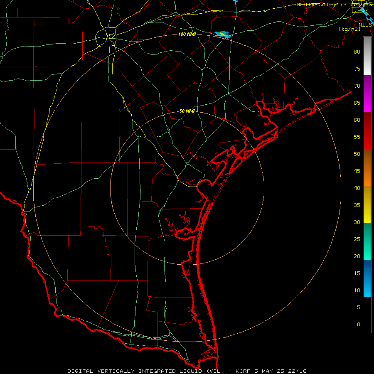
Task: Click the "5 MAY 25" date in footer
Action: pyautogui.click(x=270, y=371)
